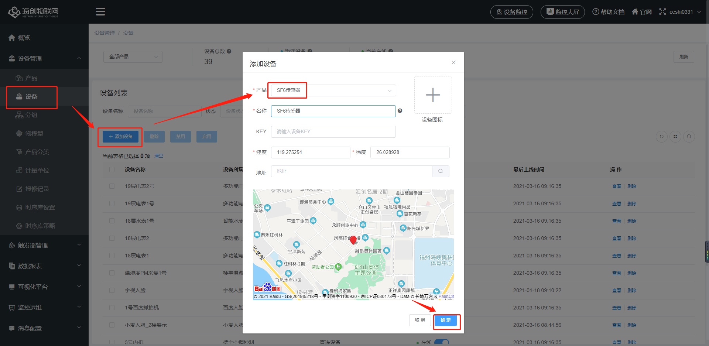Click the 阳光城新界 map marker
Screen dimensions: 709x346
point(403,228)
